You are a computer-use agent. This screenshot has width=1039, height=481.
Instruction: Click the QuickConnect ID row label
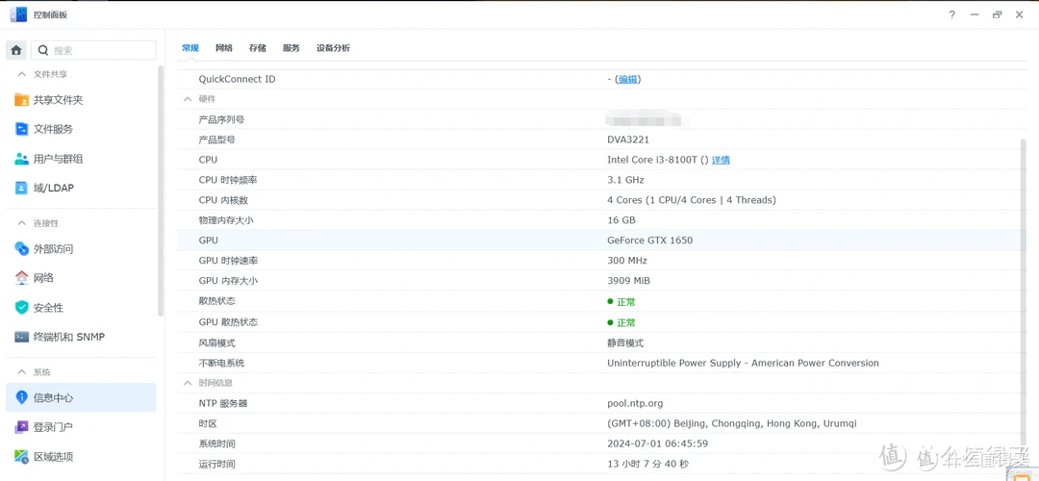238,80
